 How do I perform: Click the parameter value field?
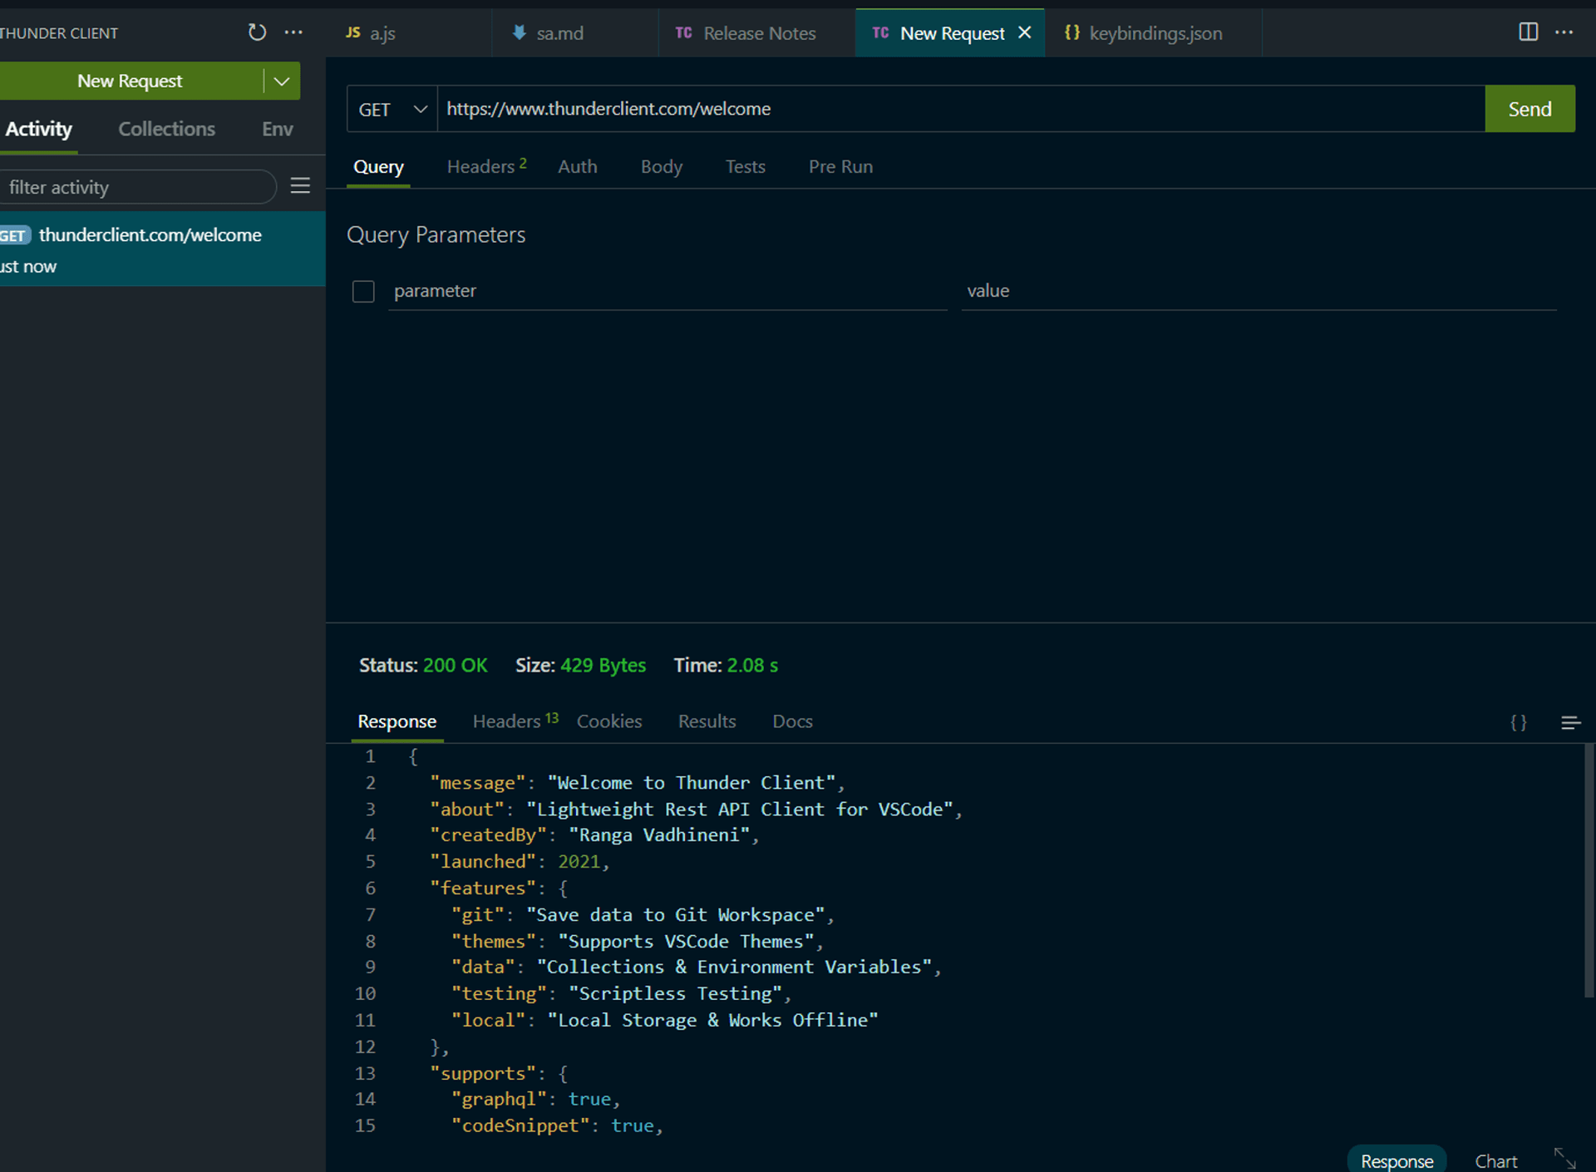pyautogui.click(x=1259, y=291)
